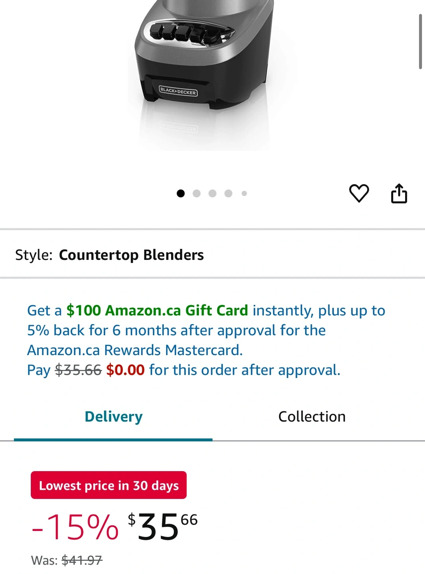Tap the struck-through Was $41.97 price
The height and width of the screenshot is (574, 425).
pos(82,560)
